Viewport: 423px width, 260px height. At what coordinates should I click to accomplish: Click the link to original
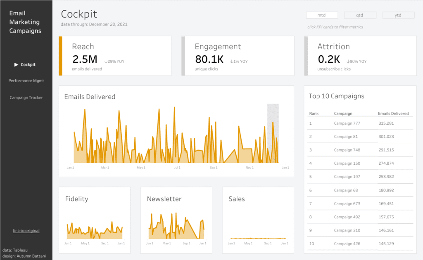click(26, 231)
